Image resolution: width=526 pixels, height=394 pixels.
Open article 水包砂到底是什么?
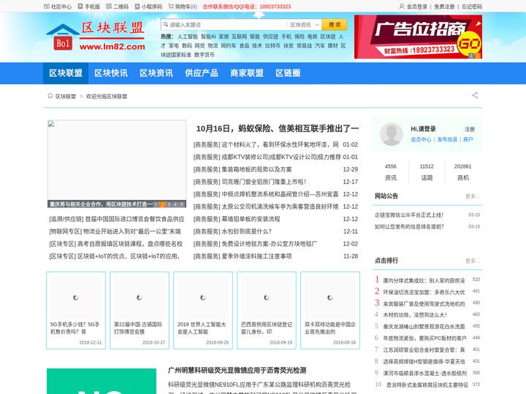pyautogui.click(x=246, y=231)
